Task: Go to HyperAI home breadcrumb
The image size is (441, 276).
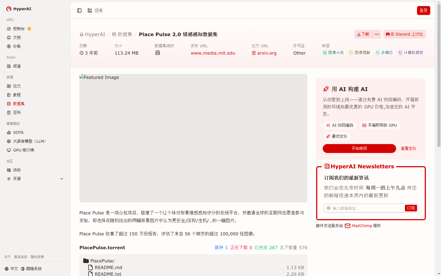Action: 92,34
